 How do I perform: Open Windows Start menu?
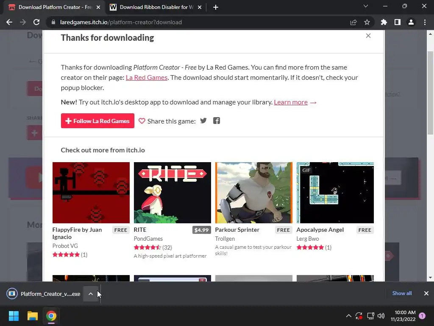(14, 316)
